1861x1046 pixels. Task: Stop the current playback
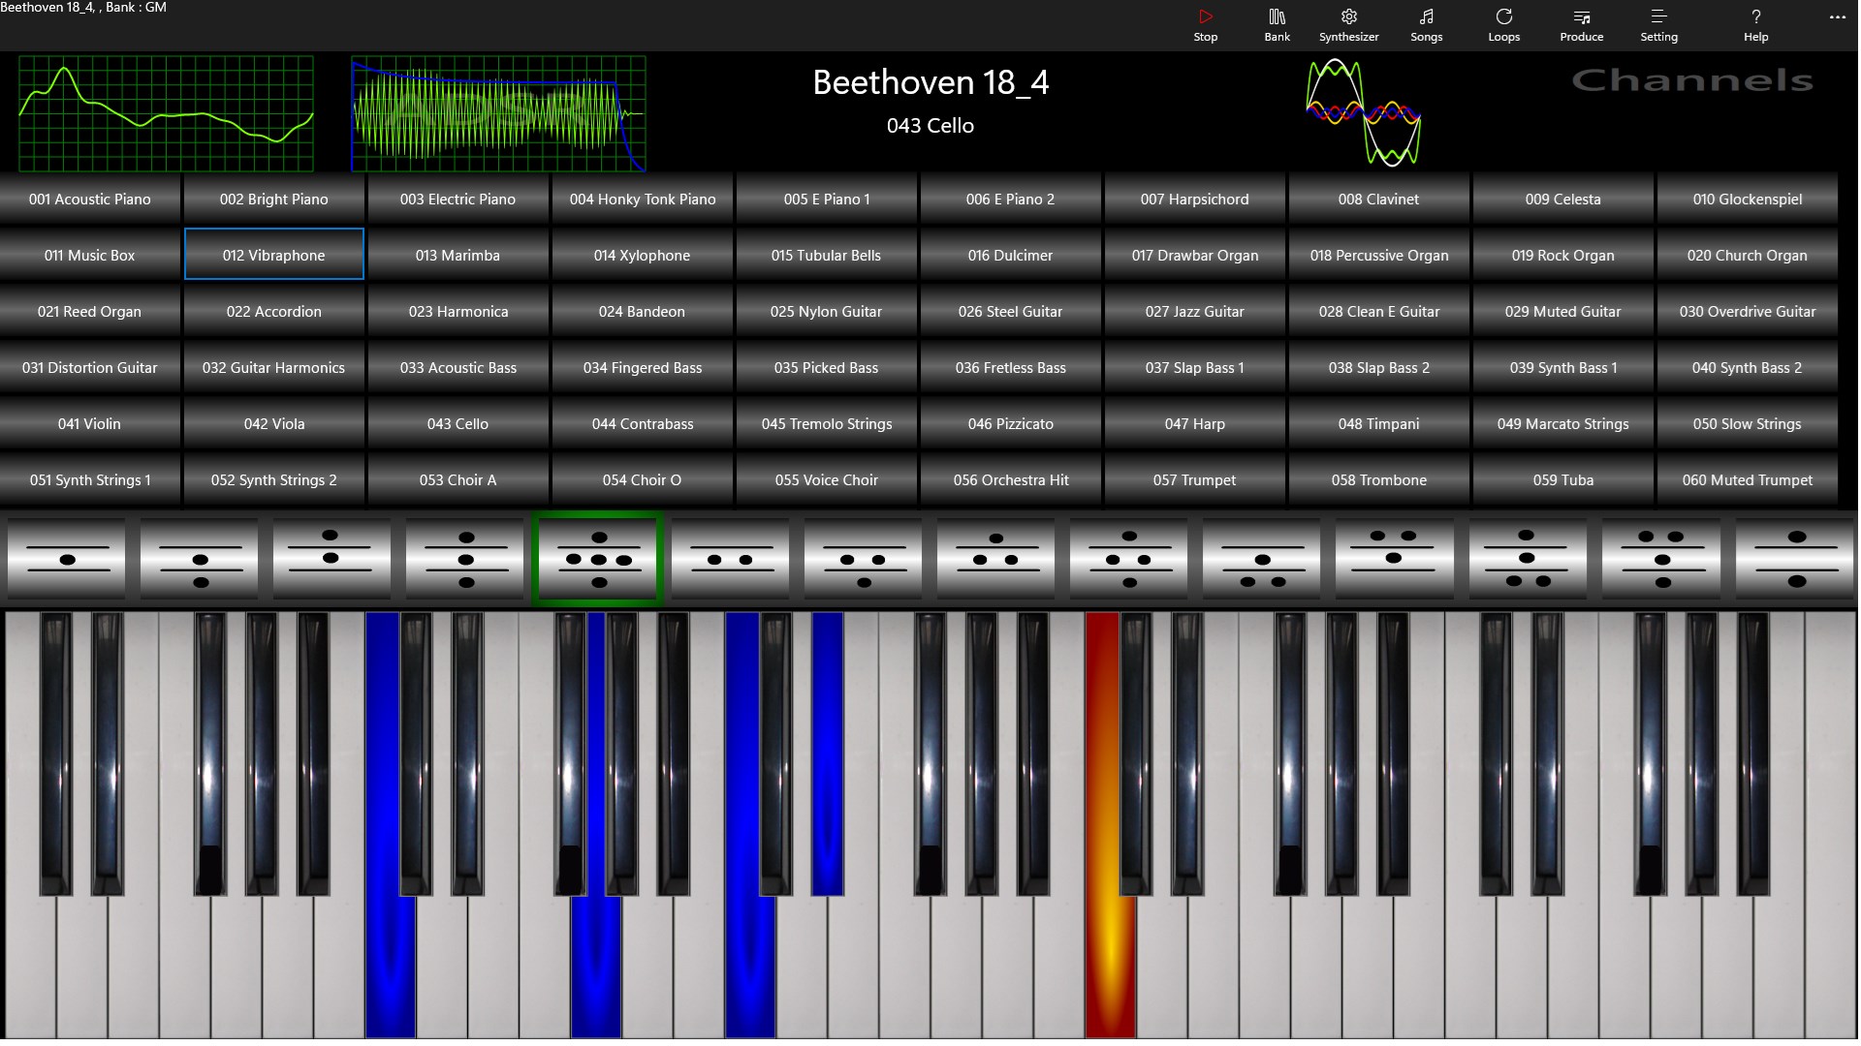(x=1205, y=24)
